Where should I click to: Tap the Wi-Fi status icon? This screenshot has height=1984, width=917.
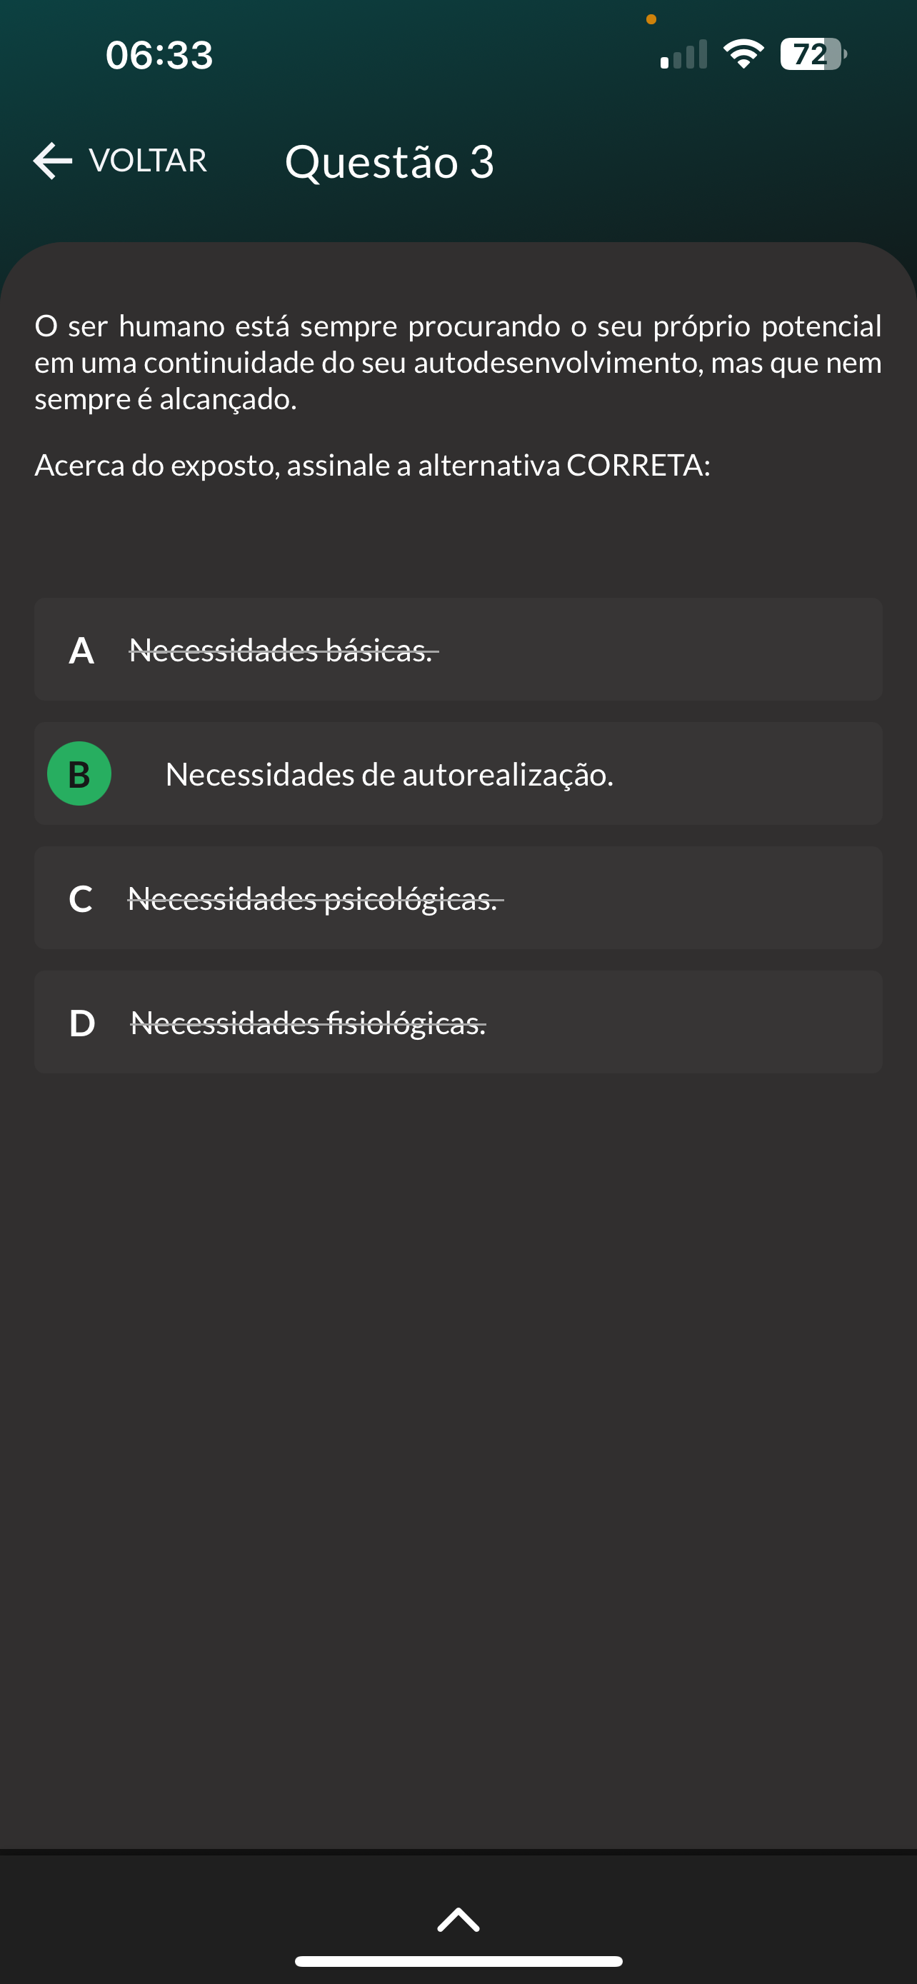[743, 55]
